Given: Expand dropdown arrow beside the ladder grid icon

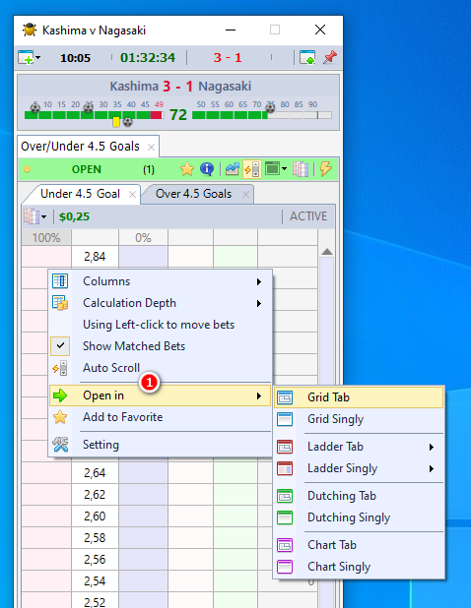Looking at the screenshot, I should point(43,216).
